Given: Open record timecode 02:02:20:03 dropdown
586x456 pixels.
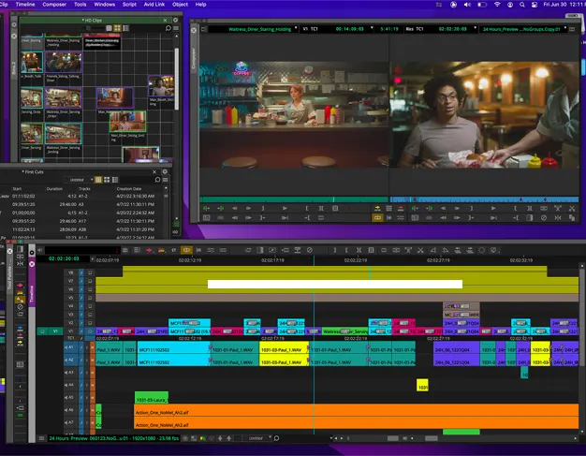Looking at the screenshot, I should 476,28.
